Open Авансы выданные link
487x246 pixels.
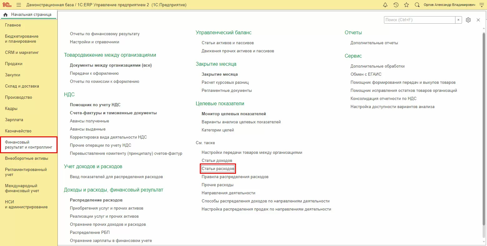click(88, 129)
